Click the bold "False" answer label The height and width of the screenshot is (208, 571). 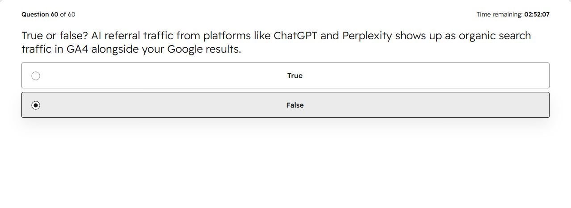point(295,105)
